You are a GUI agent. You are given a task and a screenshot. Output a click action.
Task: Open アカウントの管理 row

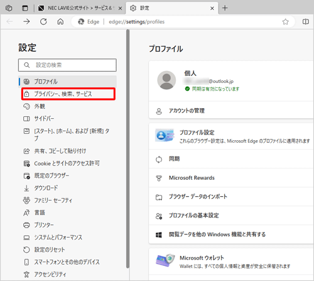pyautogui.click(x=231, y=111)
